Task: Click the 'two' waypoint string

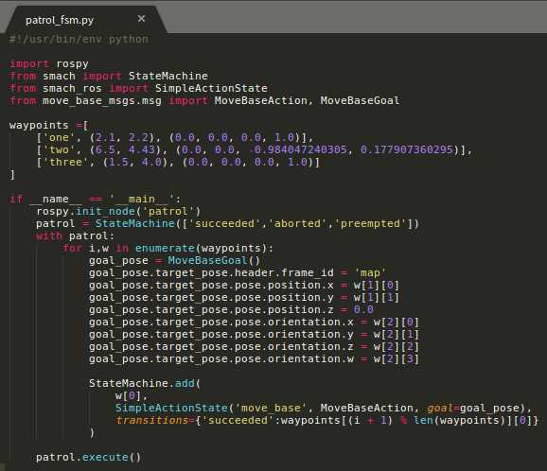Action: click(x=59, y=150)
